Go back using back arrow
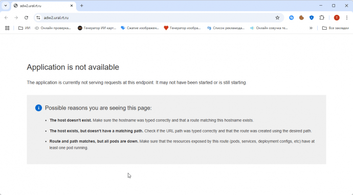 (x=6, y=17)
